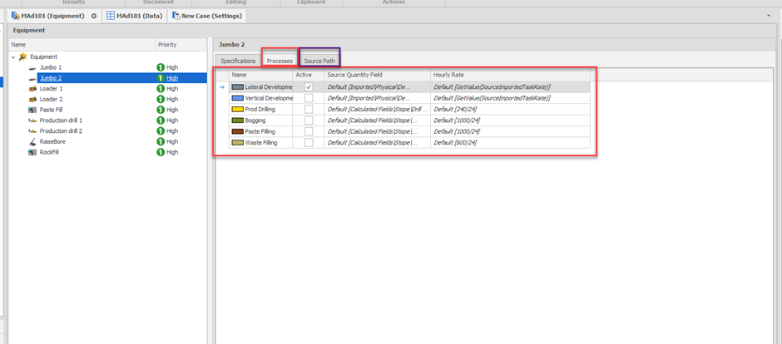
Task: Select the Production drill 1 icon
Action: tap(32, 120)
